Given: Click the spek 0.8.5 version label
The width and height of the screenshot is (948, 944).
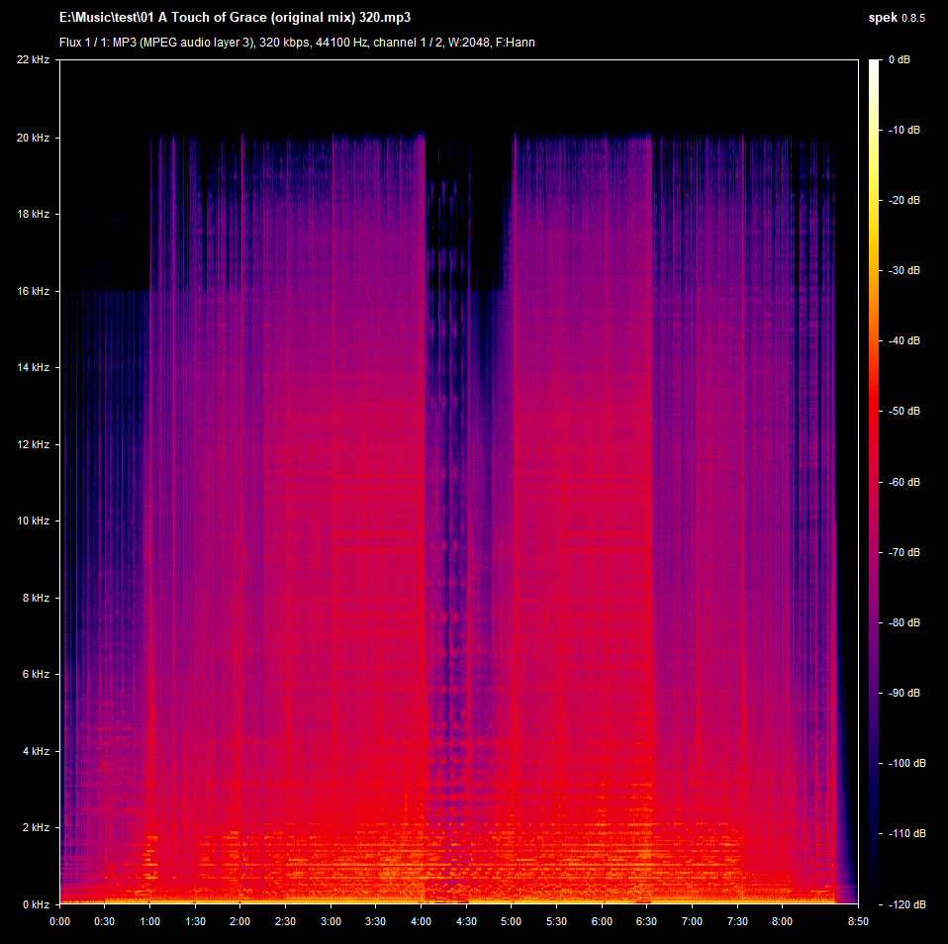Looking at the screenshot, I should [896, 19].
